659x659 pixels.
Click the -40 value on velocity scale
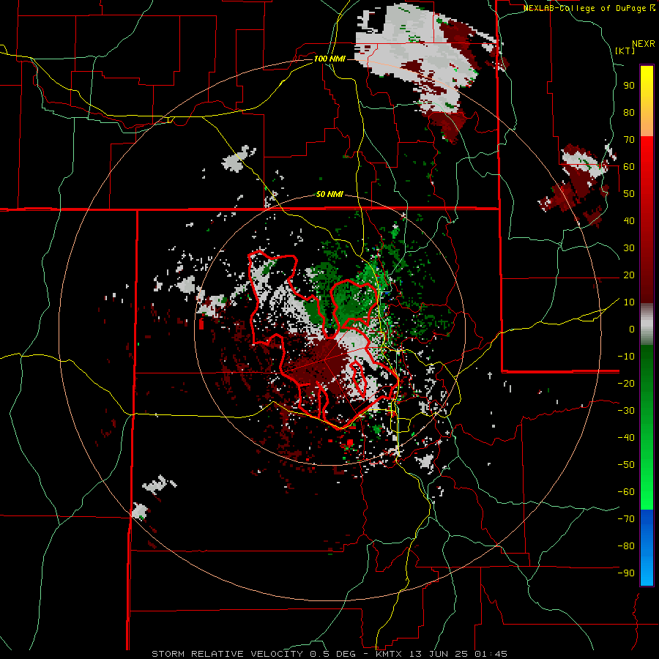coord(626,438)
